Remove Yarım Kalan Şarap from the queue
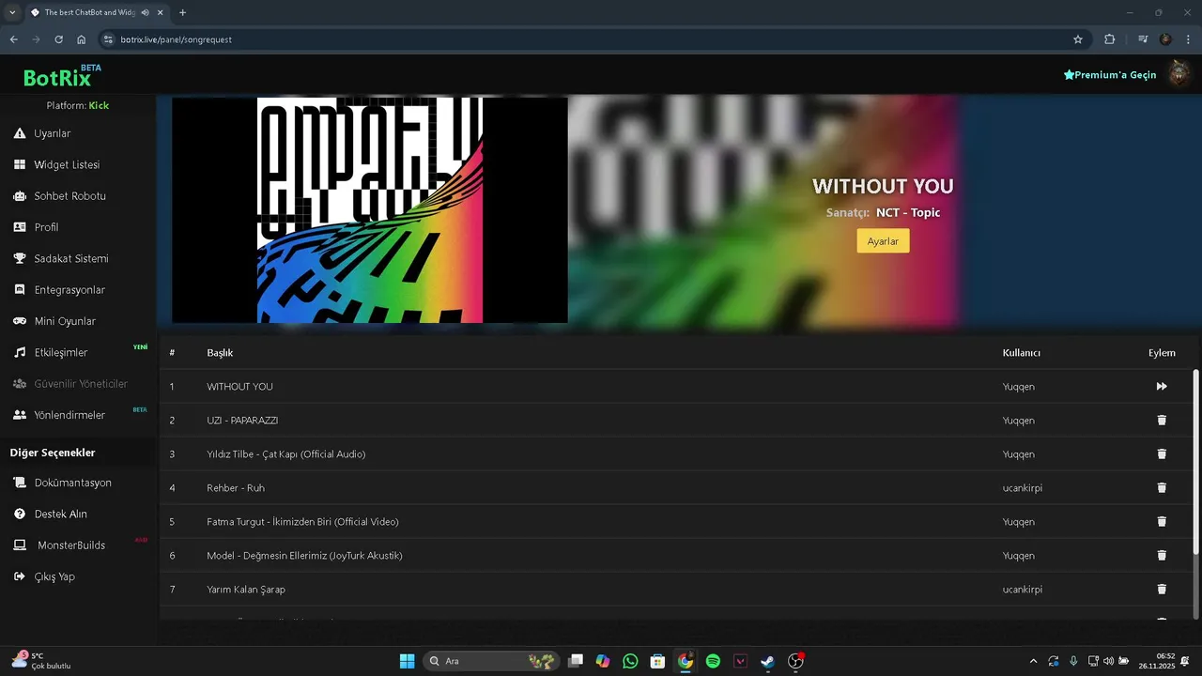Screen dimensions: 1202x676 pos(1162,589)
